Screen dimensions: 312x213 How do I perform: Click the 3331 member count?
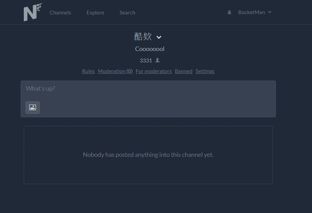(146, 60)
